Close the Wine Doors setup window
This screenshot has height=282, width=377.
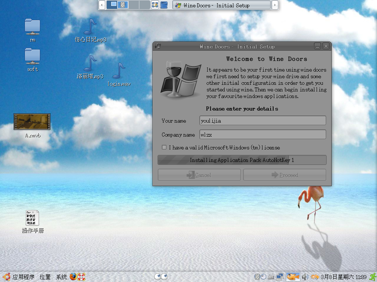pos(326,46)
